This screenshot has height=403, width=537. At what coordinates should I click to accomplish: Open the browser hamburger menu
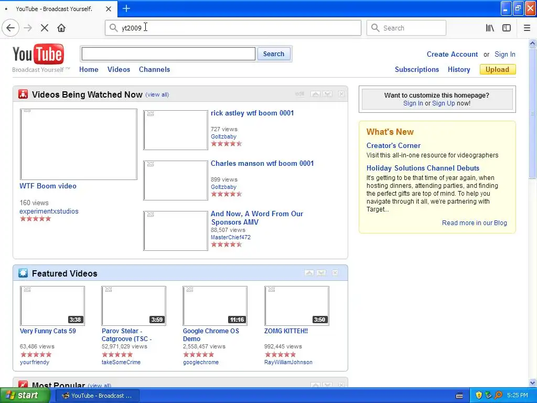click(527, 28)
